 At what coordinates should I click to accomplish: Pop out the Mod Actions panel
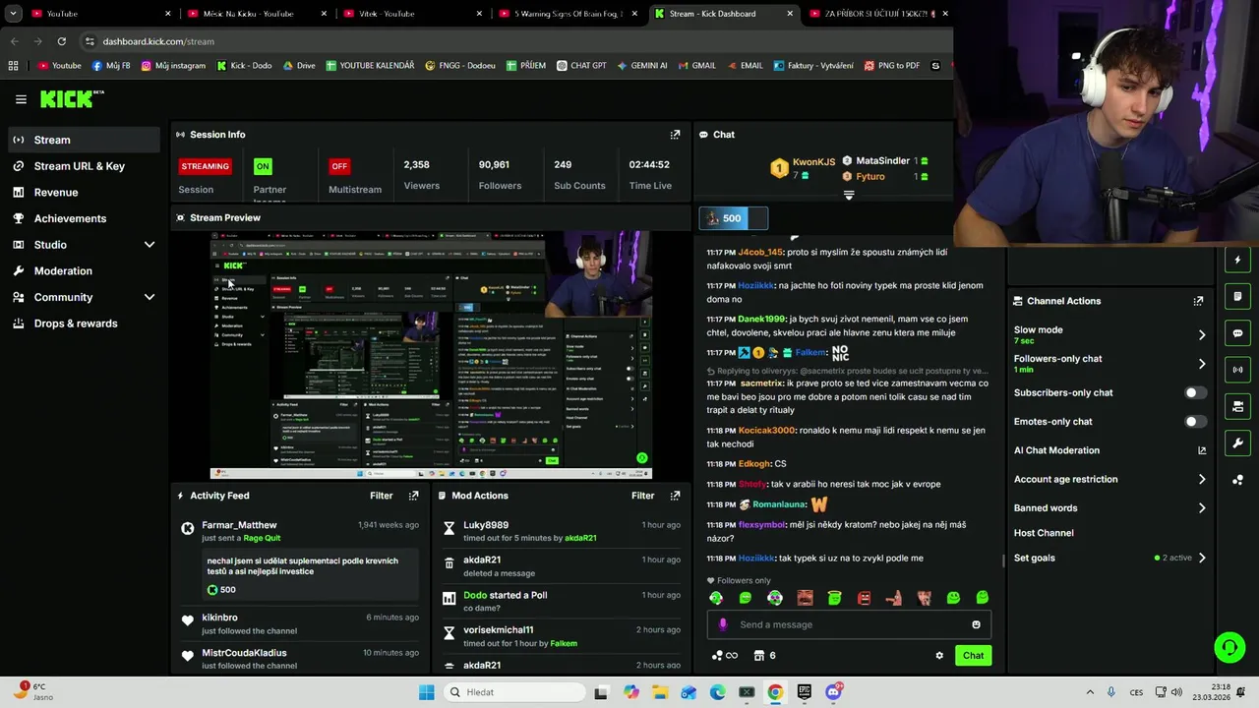[x=675, y=496]
